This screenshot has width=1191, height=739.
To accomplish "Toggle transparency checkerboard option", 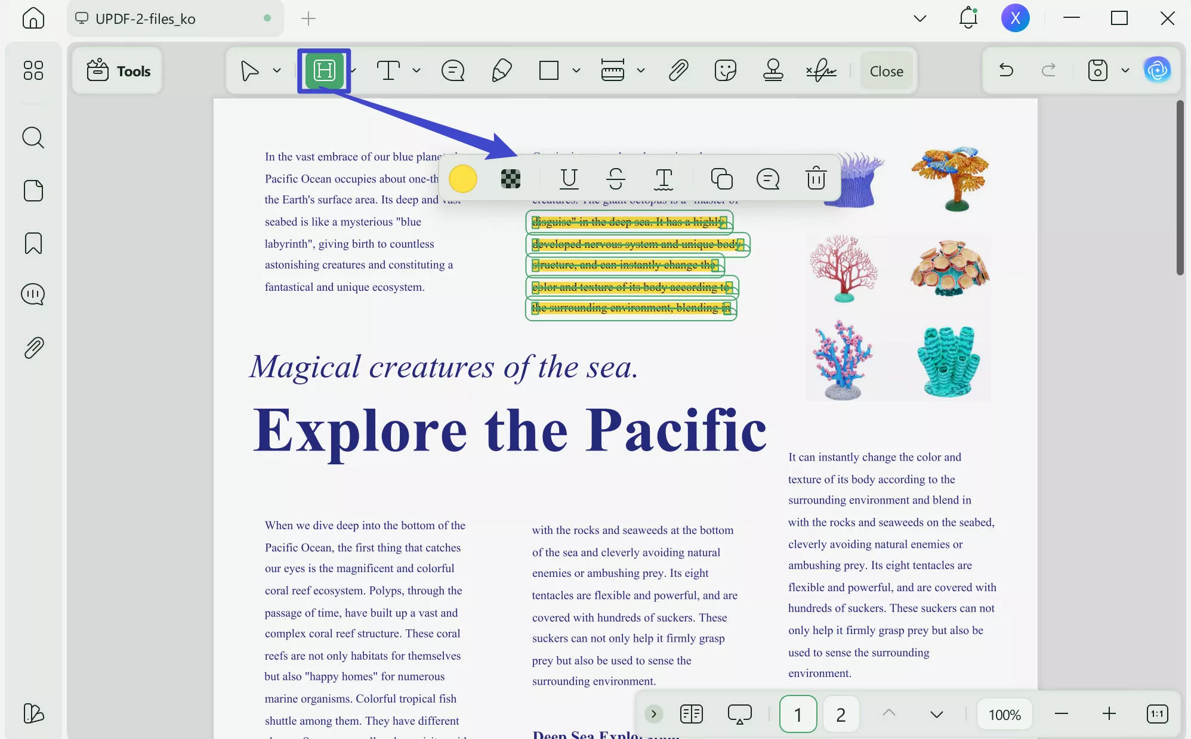I will 510,178.
